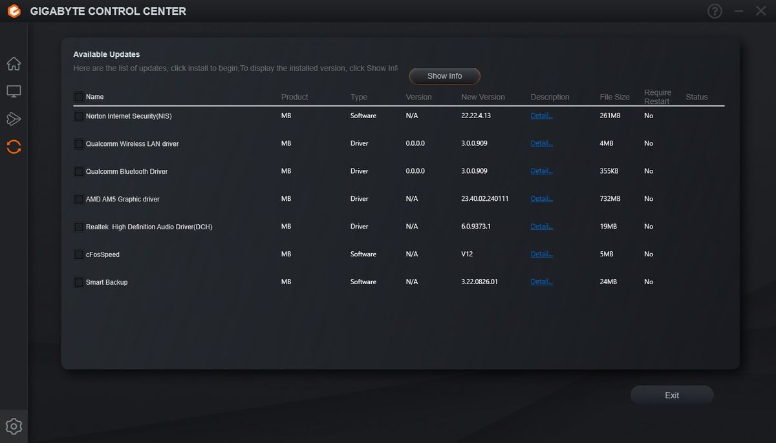Click the Product column header
This screenshot has height=443, width=776.
point(294,97)
